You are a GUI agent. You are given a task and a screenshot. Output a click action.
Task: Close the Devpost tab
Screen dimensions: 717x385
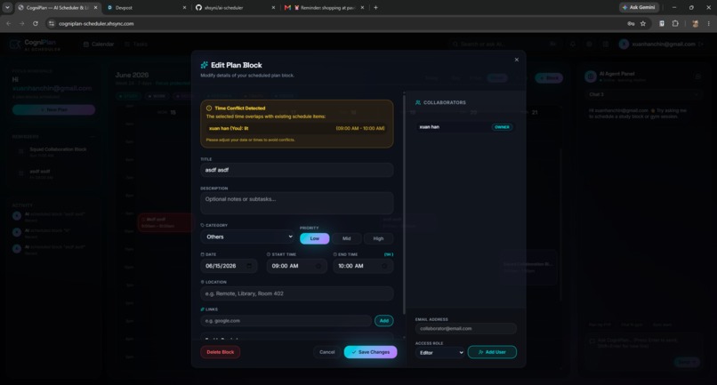click(184, 8)
